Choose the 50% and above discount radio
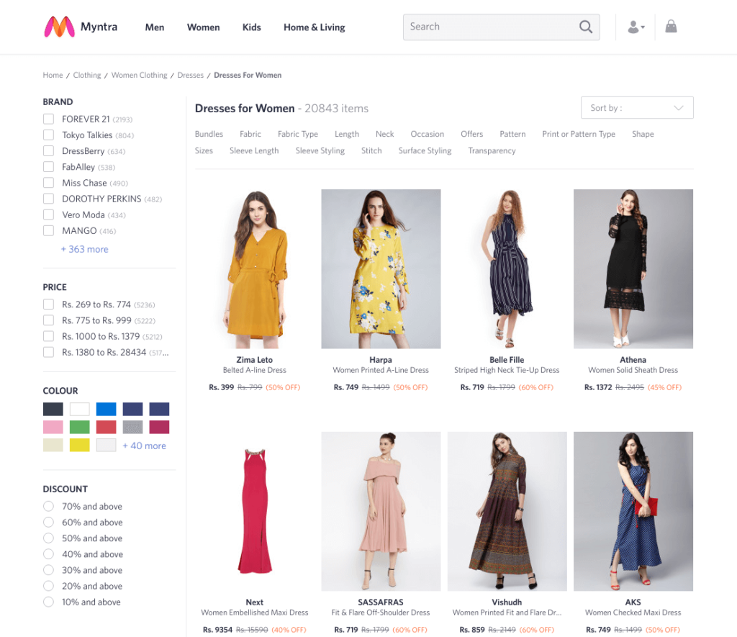 (x=48, y=538)
